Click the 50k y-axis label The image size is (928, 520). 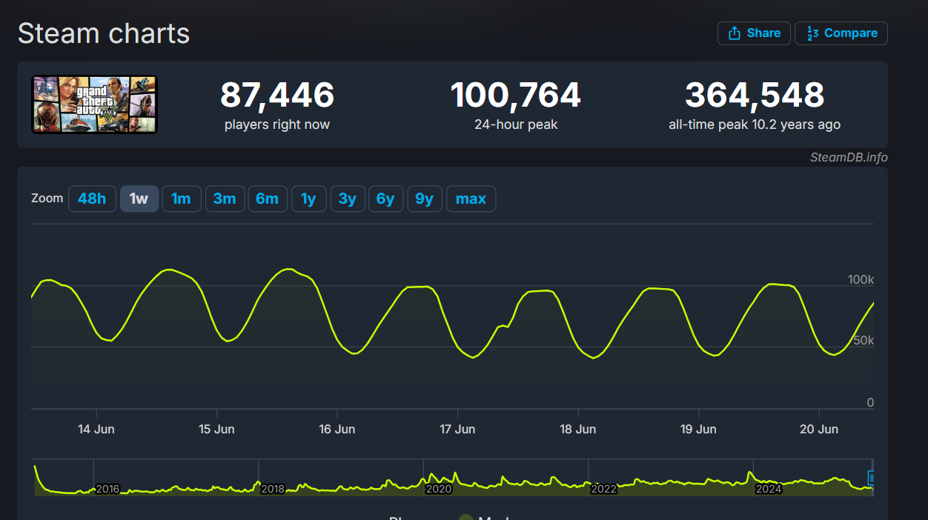click(864, 341)
